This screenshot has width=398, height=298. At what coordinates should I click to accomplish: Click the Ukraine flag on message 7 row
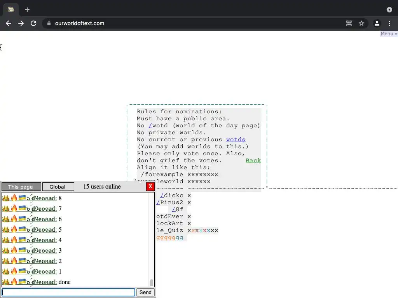click(x=22, y=208)
